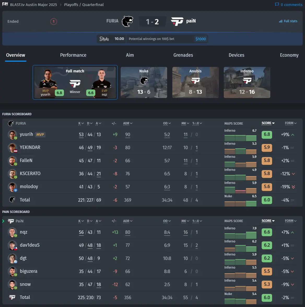This screenshot has width=305, height=307.
Task: Open dav1deuS's player name link
Action: click(x=30, y=245)
